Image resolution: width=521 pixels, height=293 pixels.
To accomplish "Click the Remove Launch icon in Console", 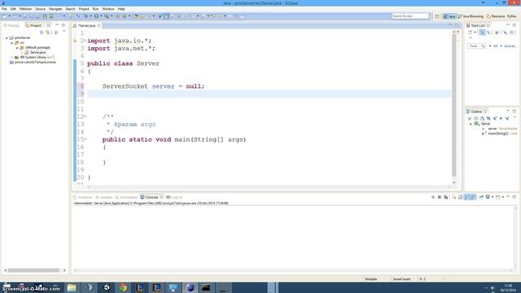I will point(440,197).
